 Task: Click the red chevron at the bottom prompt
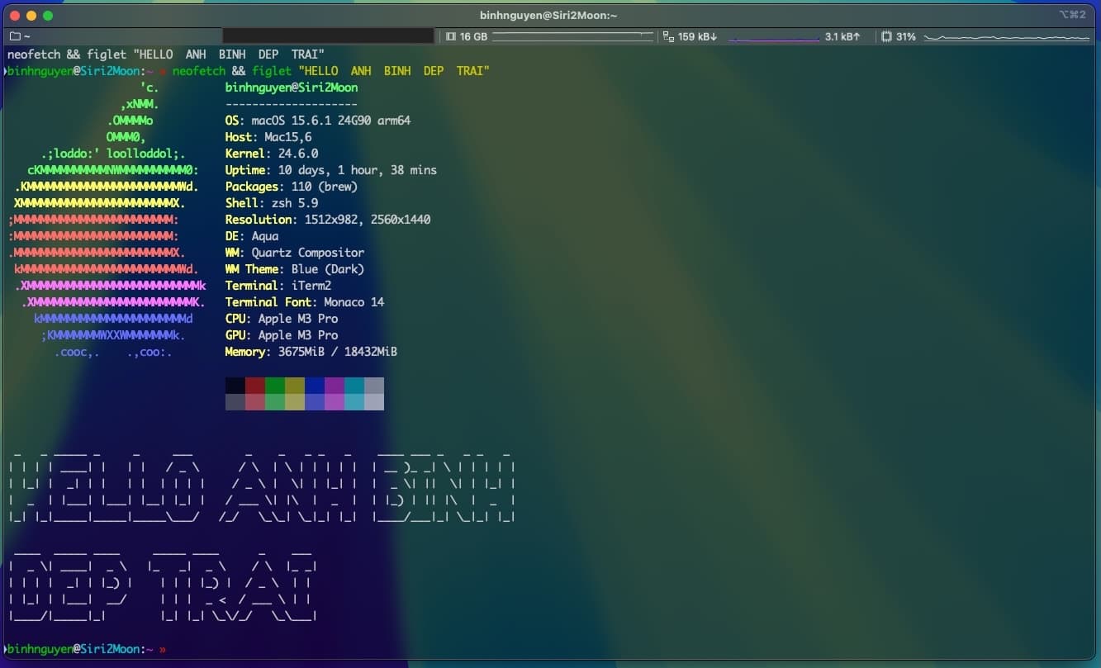162,650
